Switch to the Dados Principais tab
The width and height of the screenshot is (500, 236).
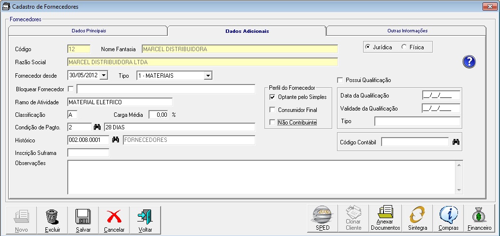point(88,30)
